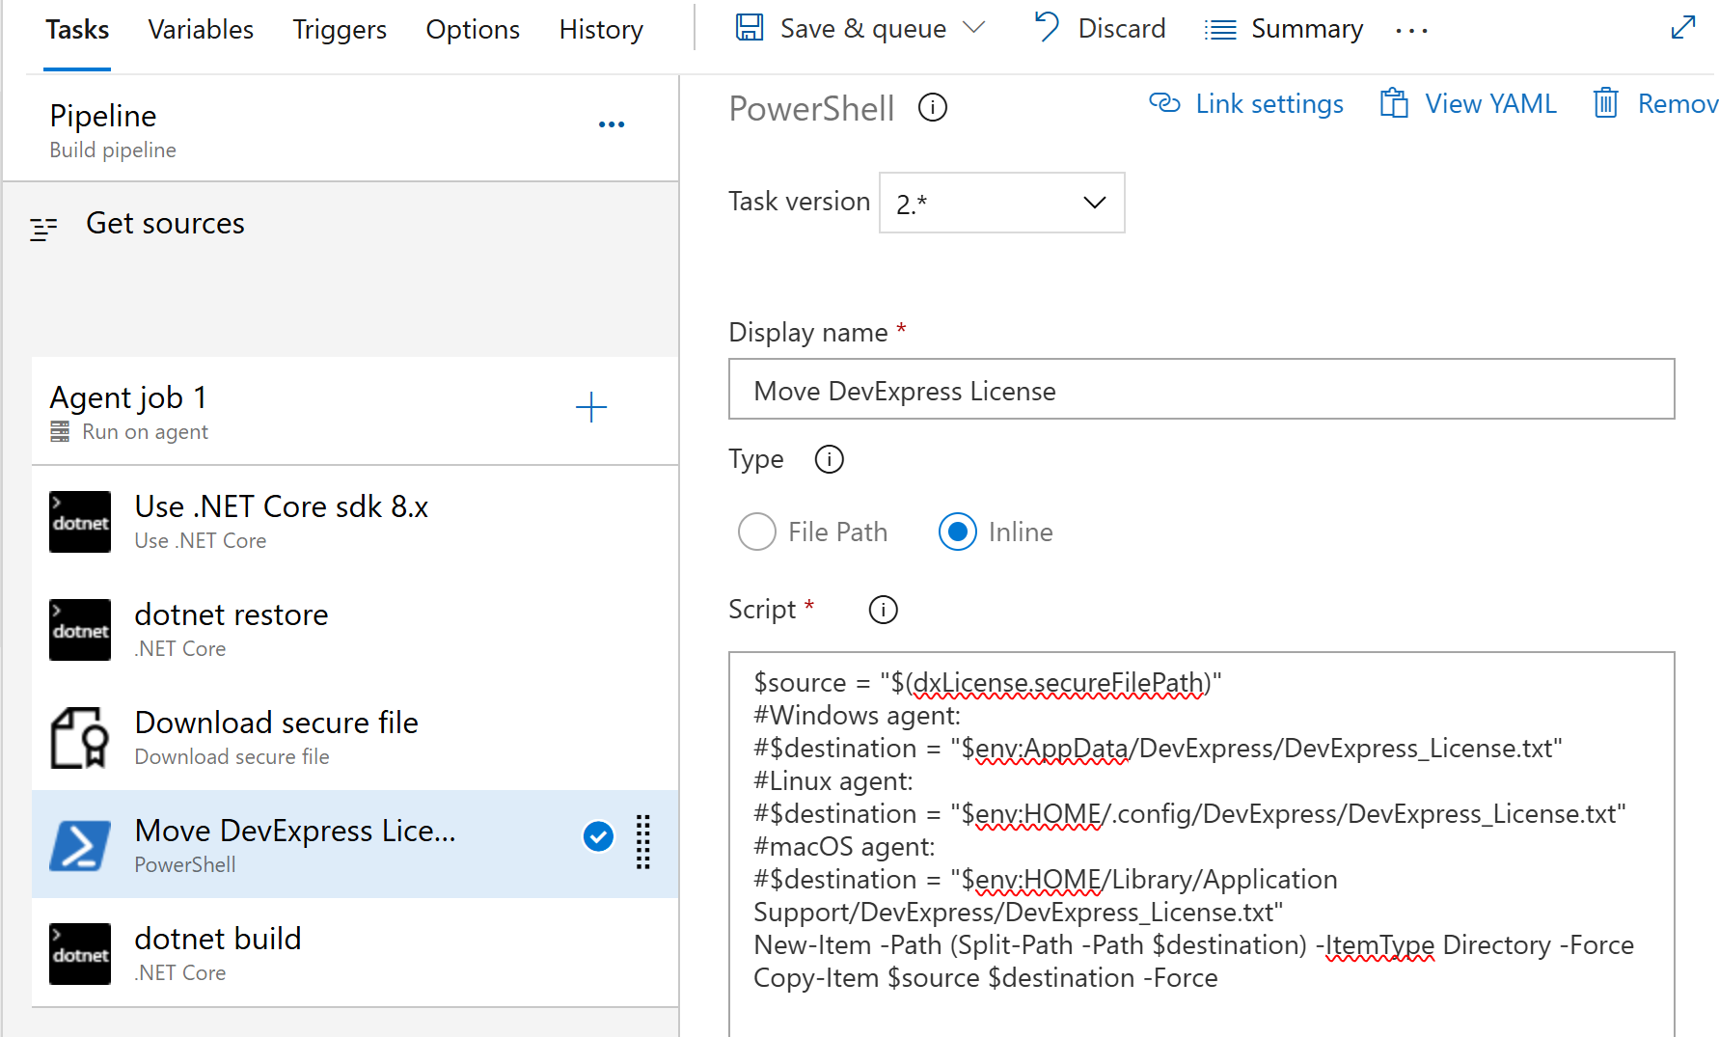This screenshot has height=1037, width=1719.
Task: Select the File Path radio button
Action: [x=757, y=532]
